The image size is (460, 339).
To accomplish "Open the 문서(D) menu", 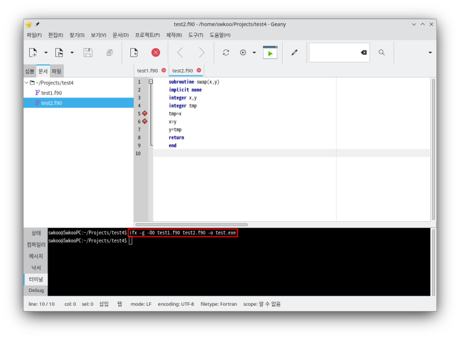I will (121, 35).
